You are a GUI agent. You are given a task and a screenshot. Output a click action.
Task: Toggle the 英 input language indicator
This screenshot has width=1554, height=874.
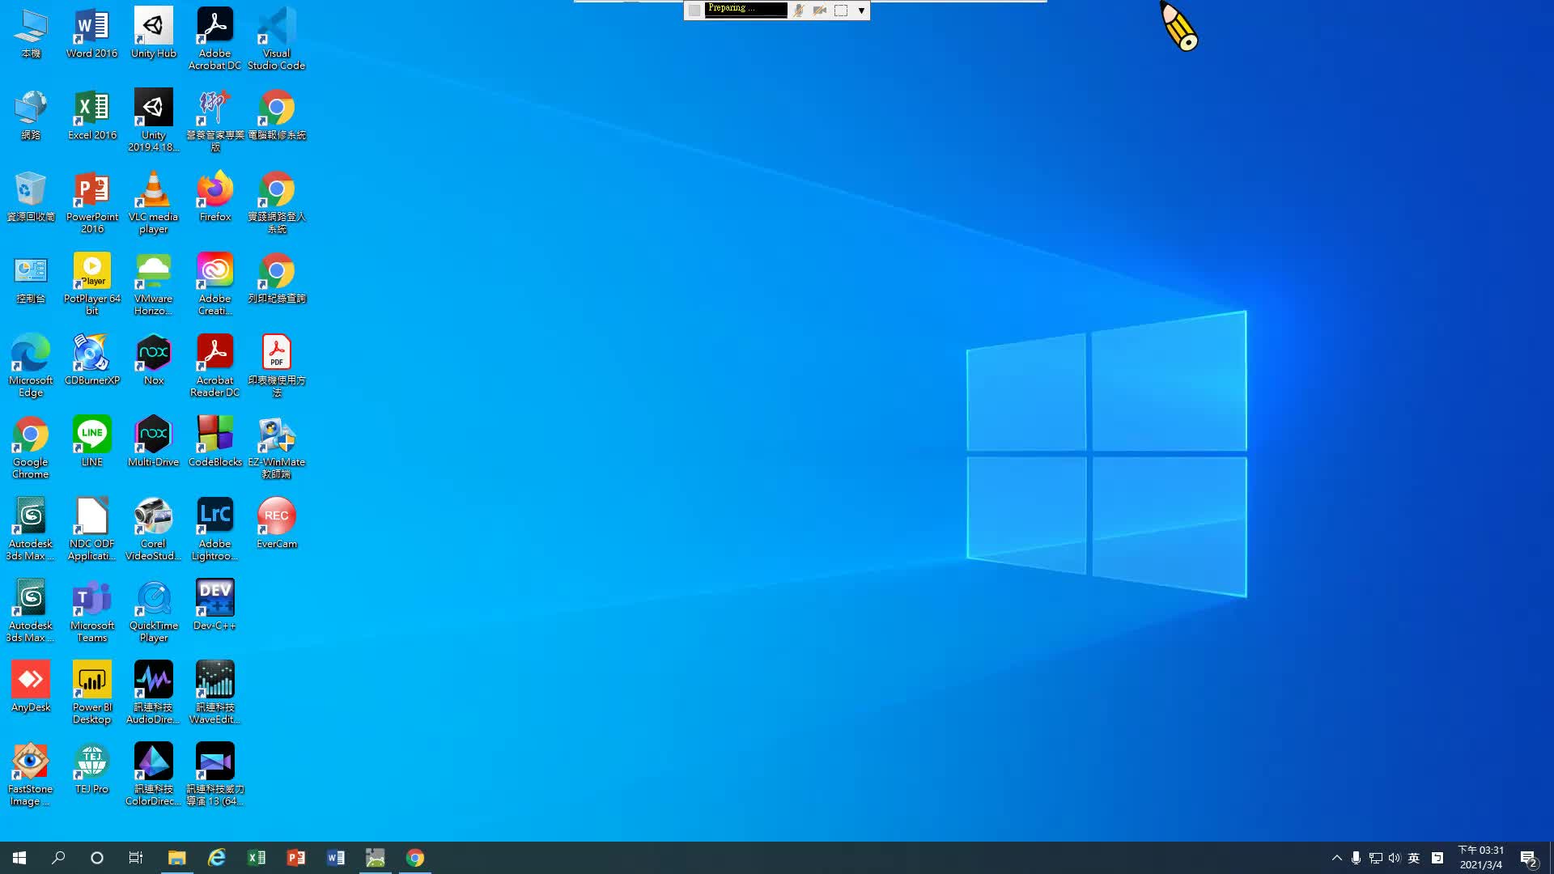pos(1413,858)
